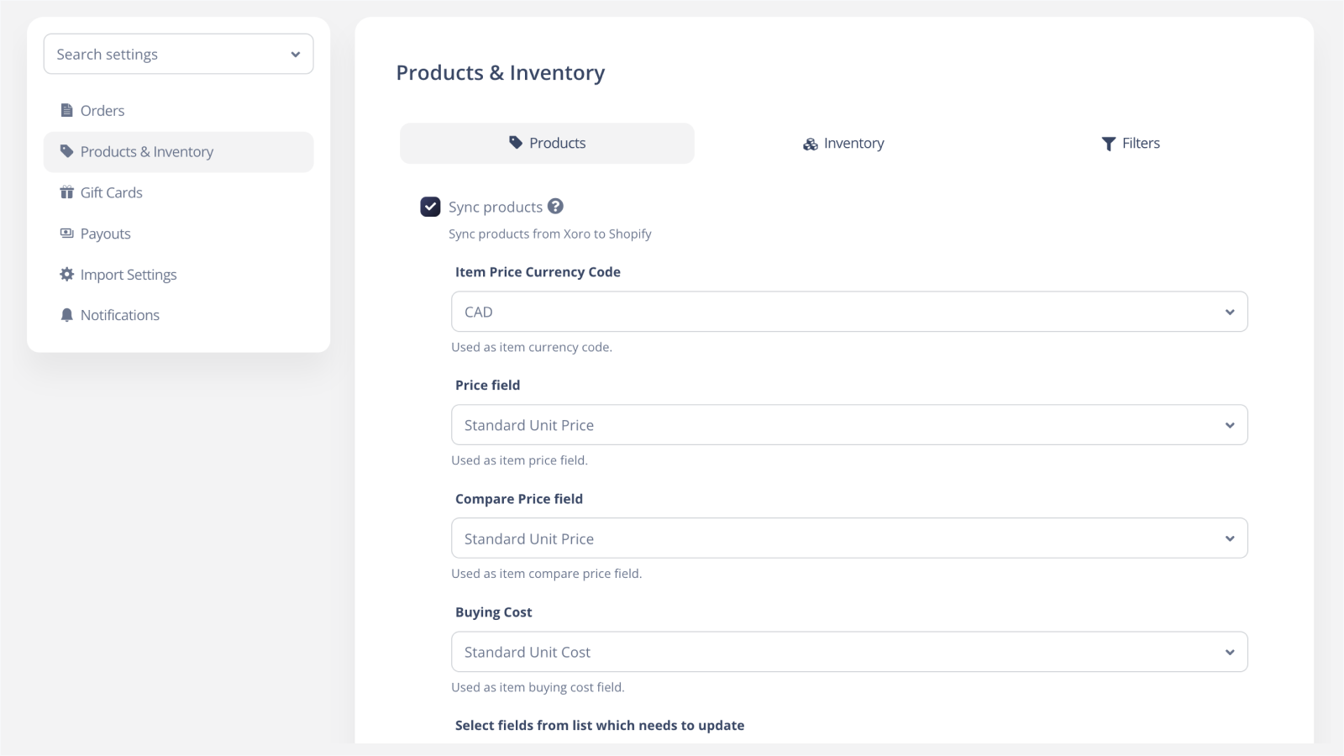Open the Gift Cards settings page
This screenshot has height=756, width=1344.
click(x=112, y=192)
